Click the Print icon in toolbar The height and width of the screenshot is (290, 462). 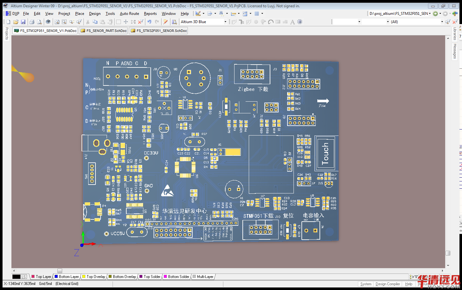pos(32,22)
